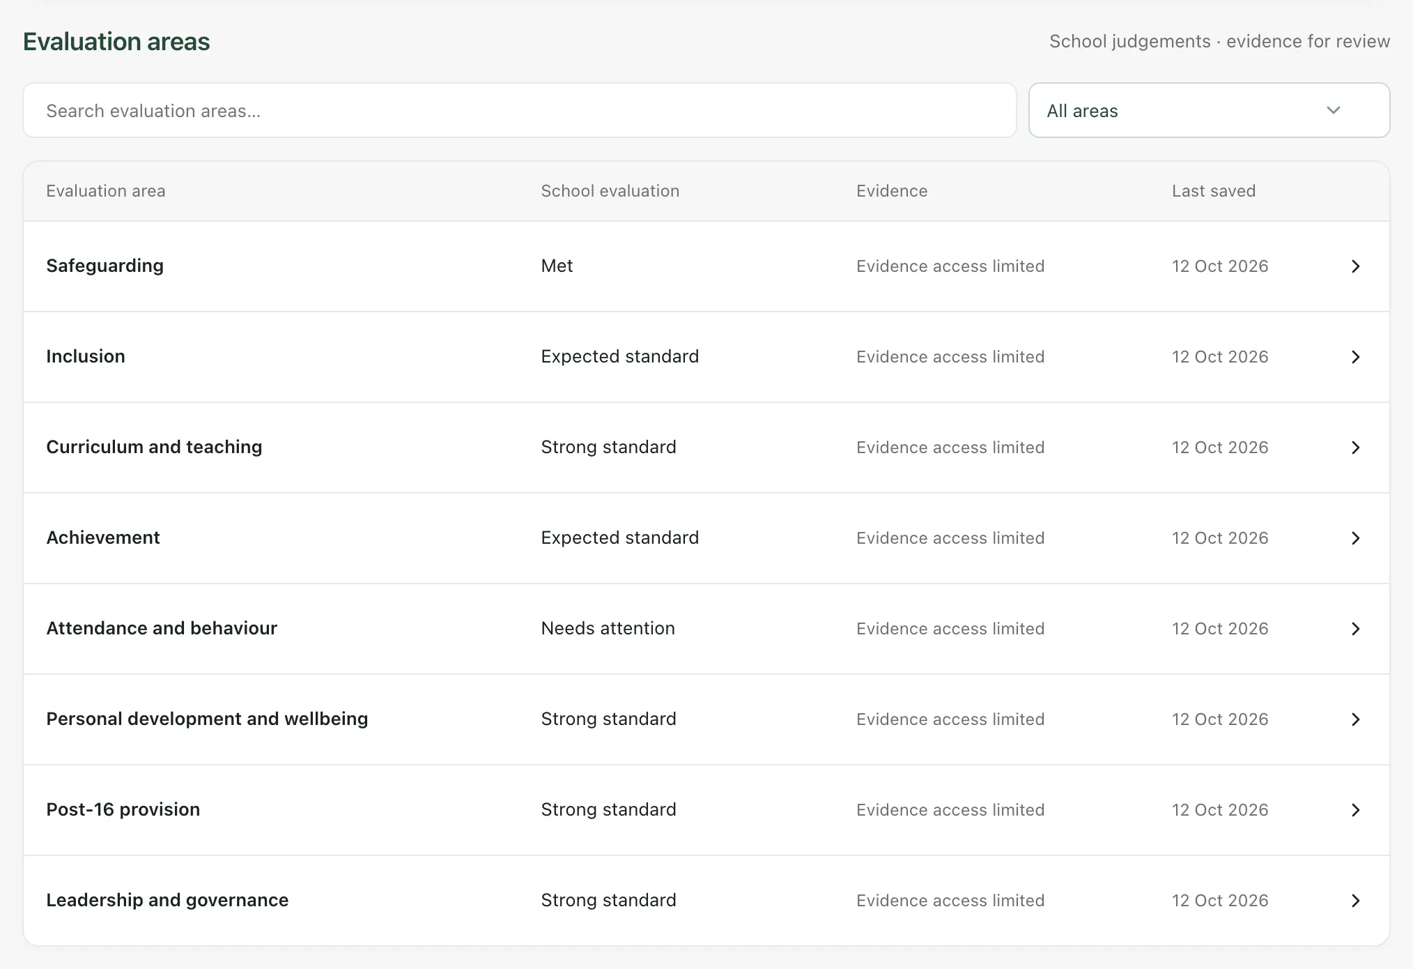1413x969 pixels.
Task: Select the Inclusion area name
Action: pos(86,356)
